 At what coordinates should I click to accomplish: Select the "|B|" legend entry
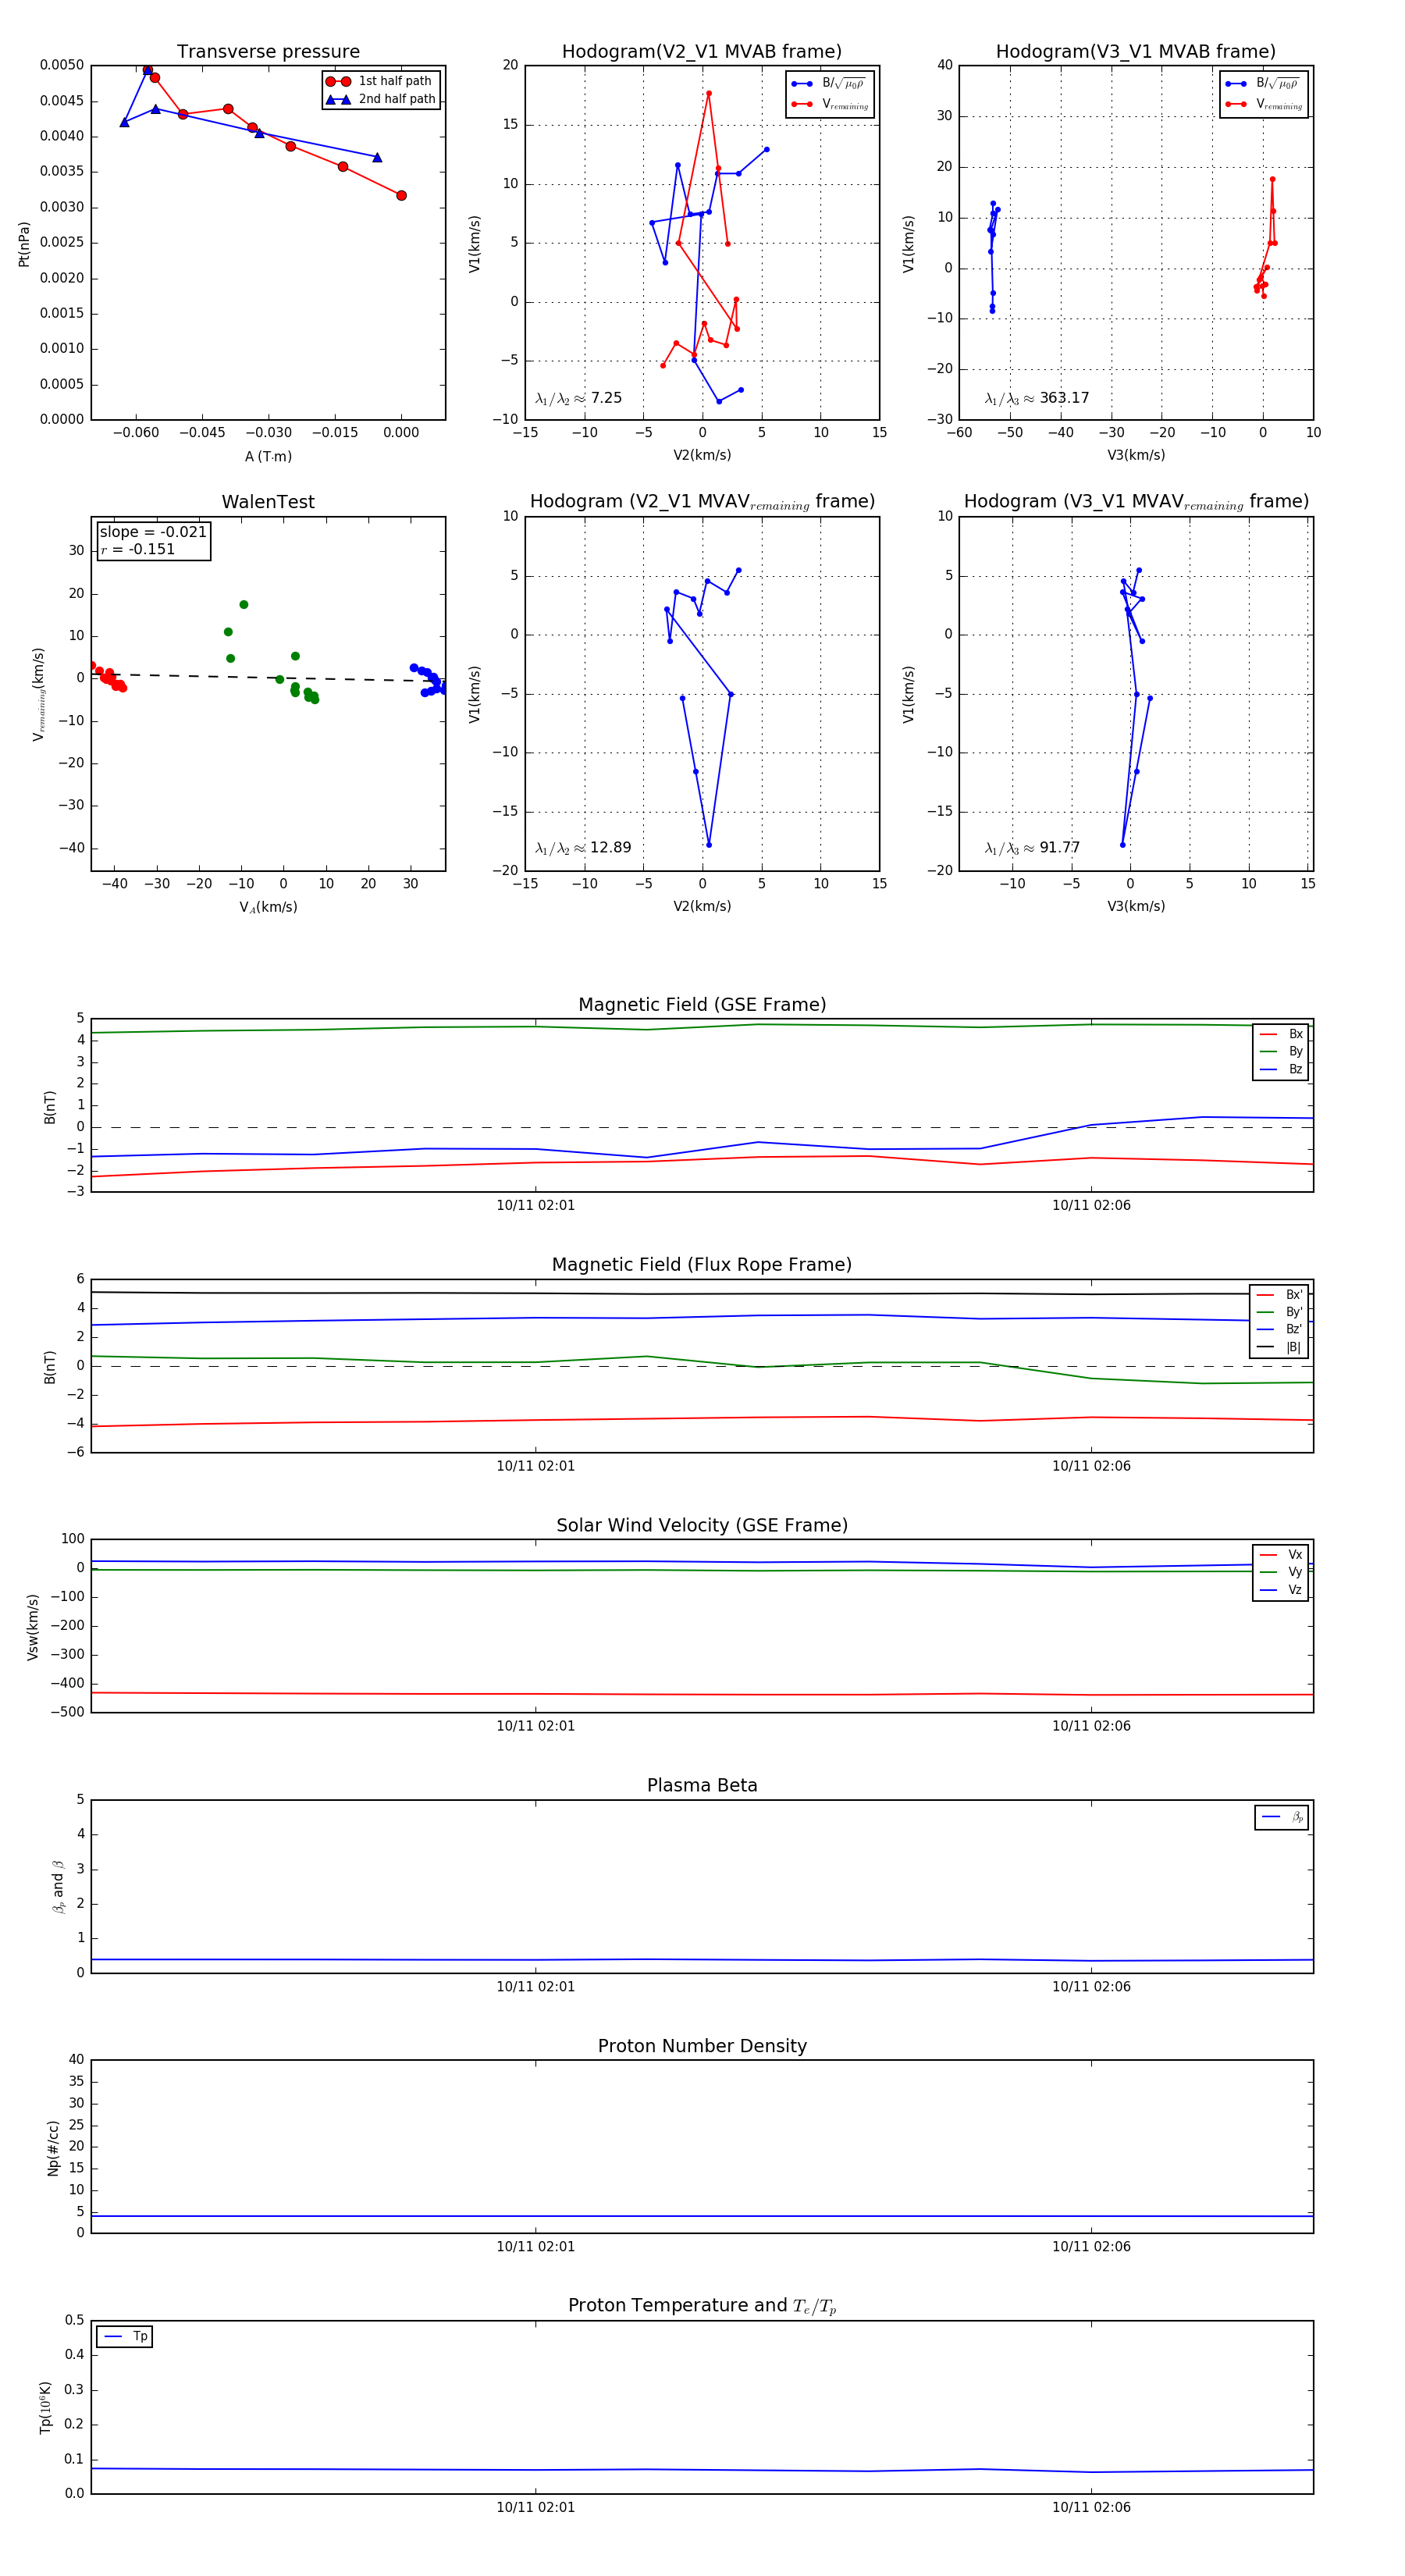(x=1280, y=1348)
